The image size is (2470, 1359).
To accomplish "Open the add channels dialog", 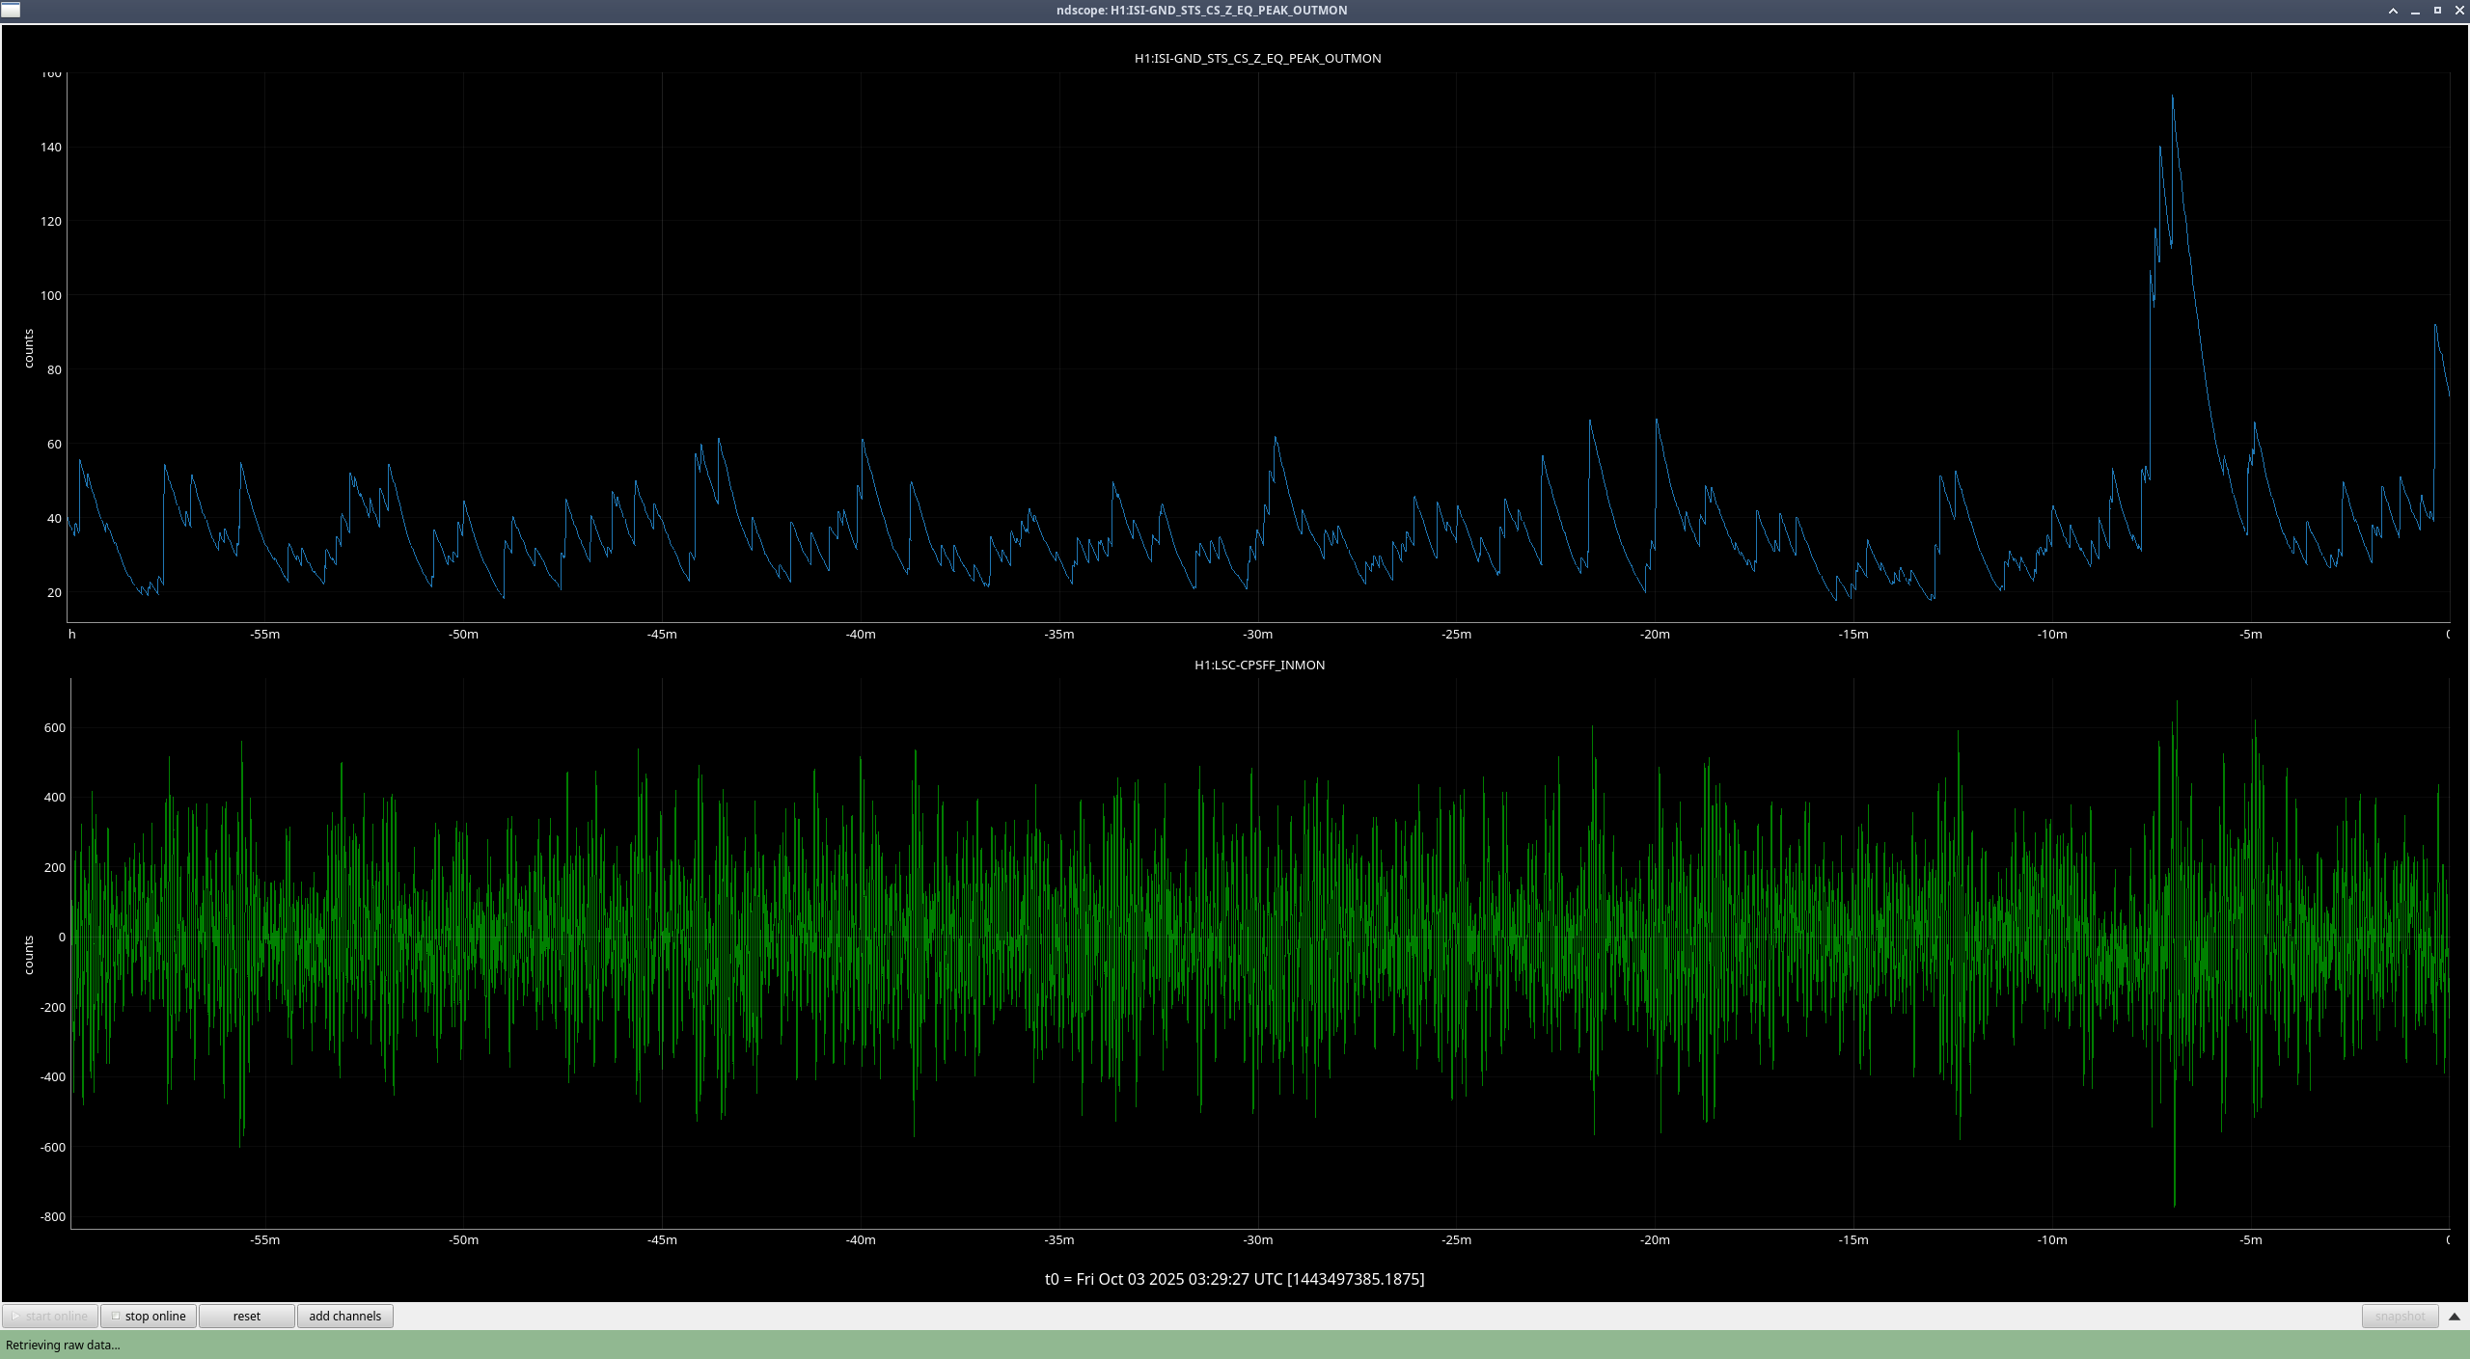I will (x=344, y=1316).
